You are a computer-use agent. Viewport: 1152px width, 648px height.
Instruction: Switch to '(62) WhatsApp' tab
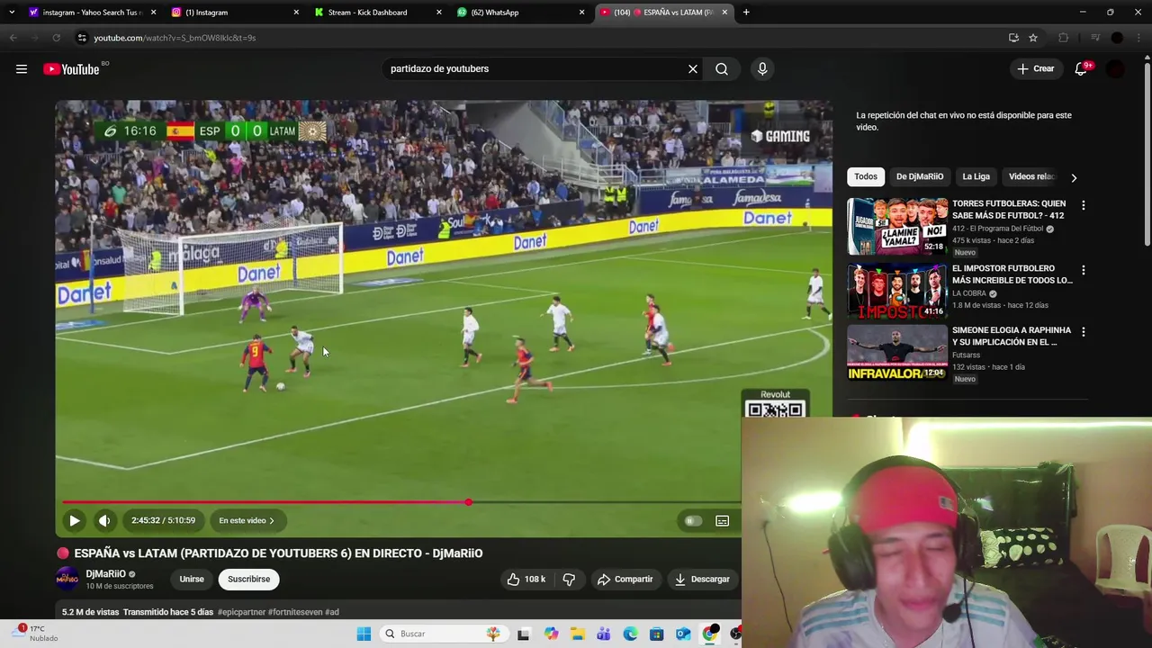519,13
